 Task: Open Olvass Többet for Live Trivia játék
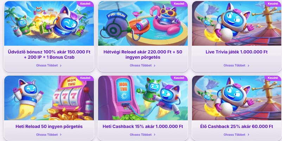[x=235, y=65]
